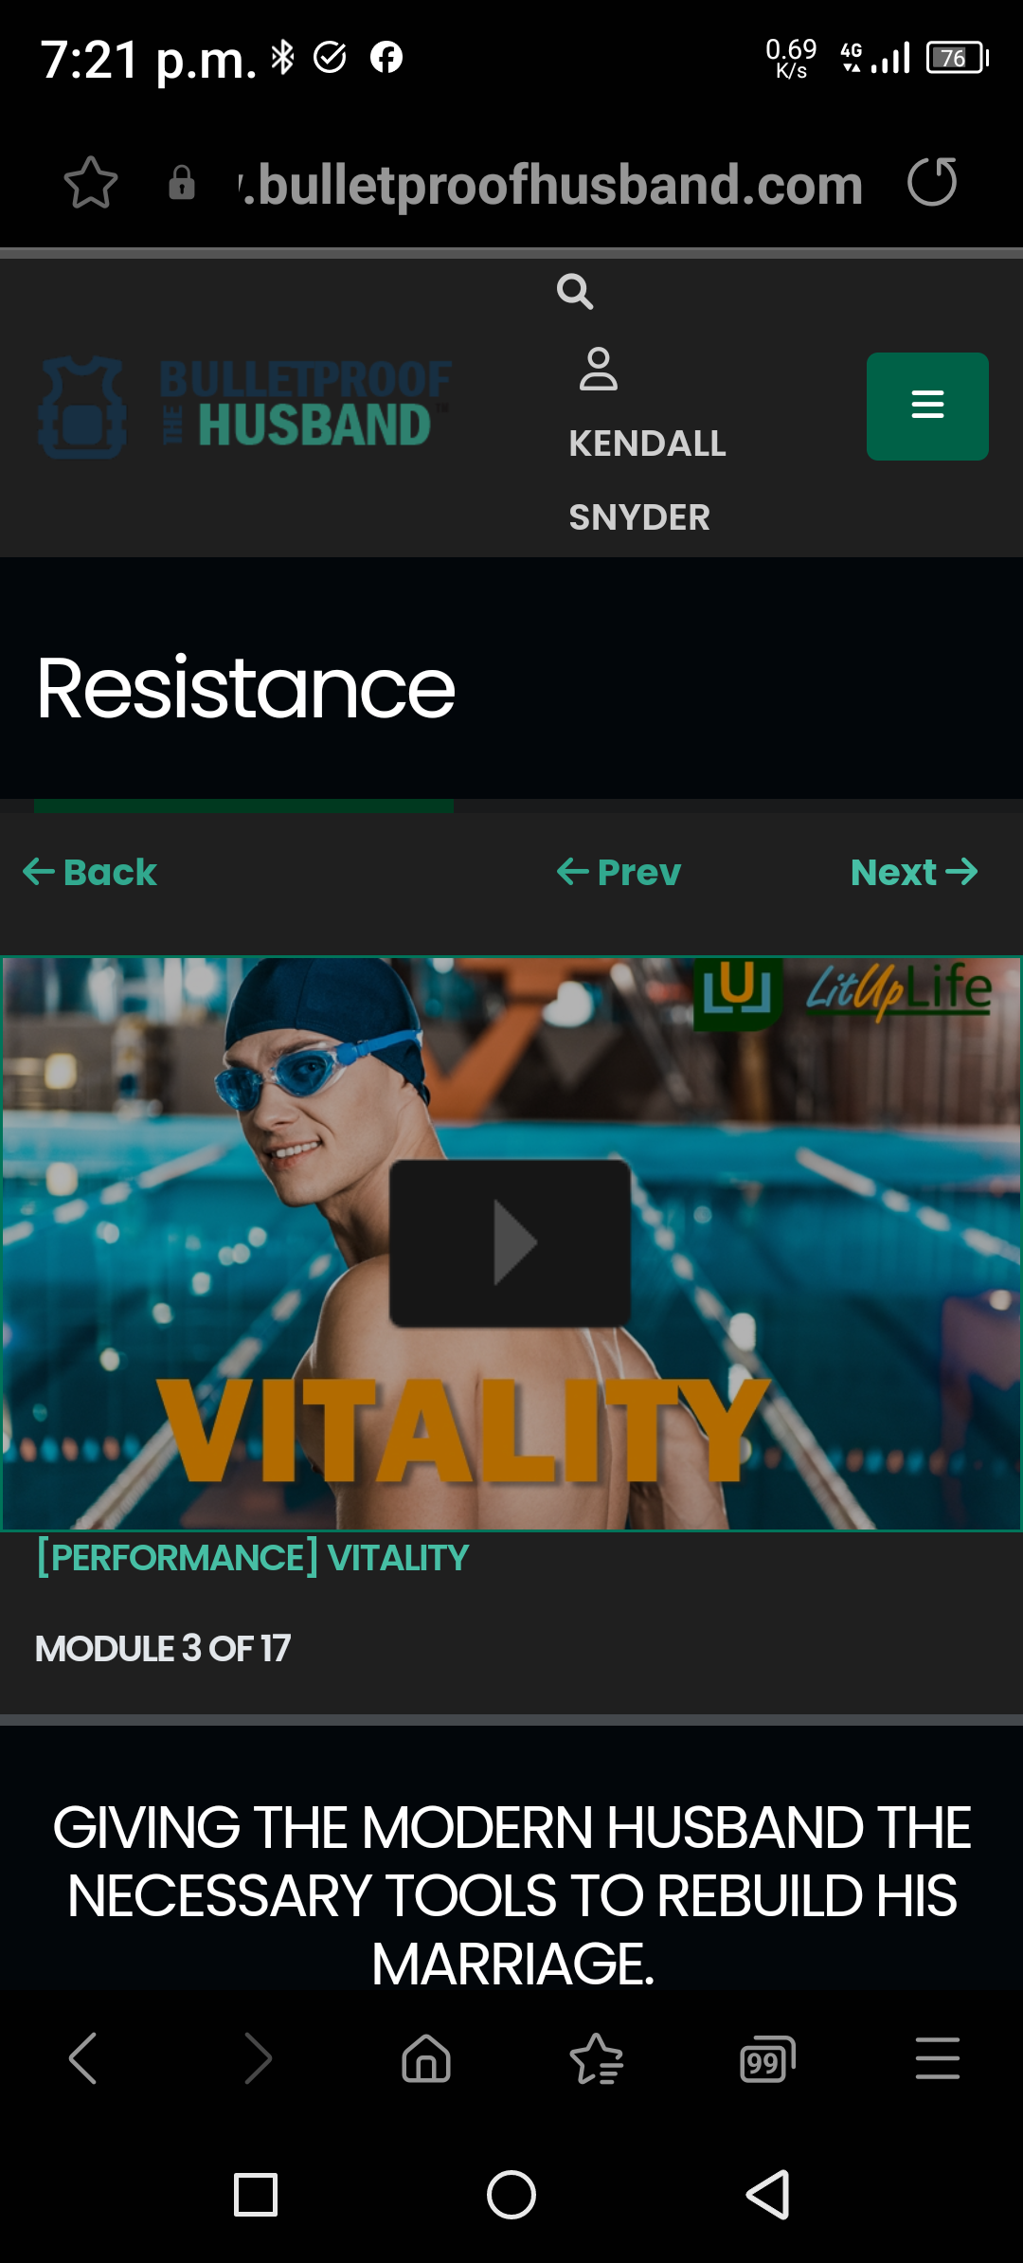
Task: Click the bulletproofhusband.com URL field
Action: pos(551,184)
